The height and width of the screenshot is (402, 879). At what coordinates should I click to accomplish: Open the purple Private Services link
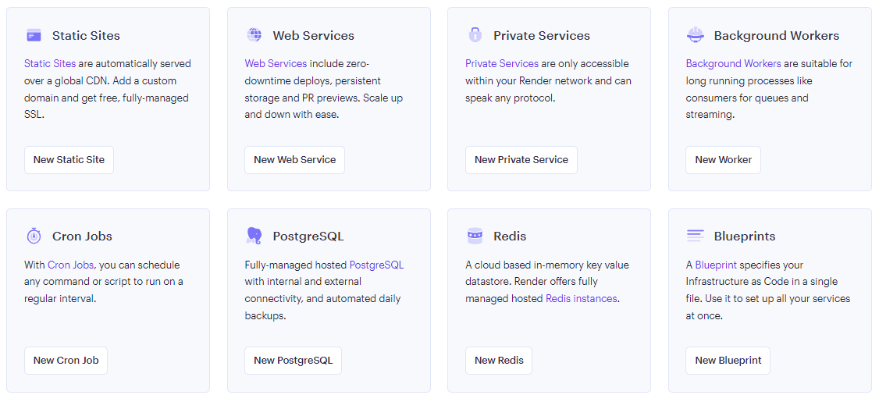[502, 63]
